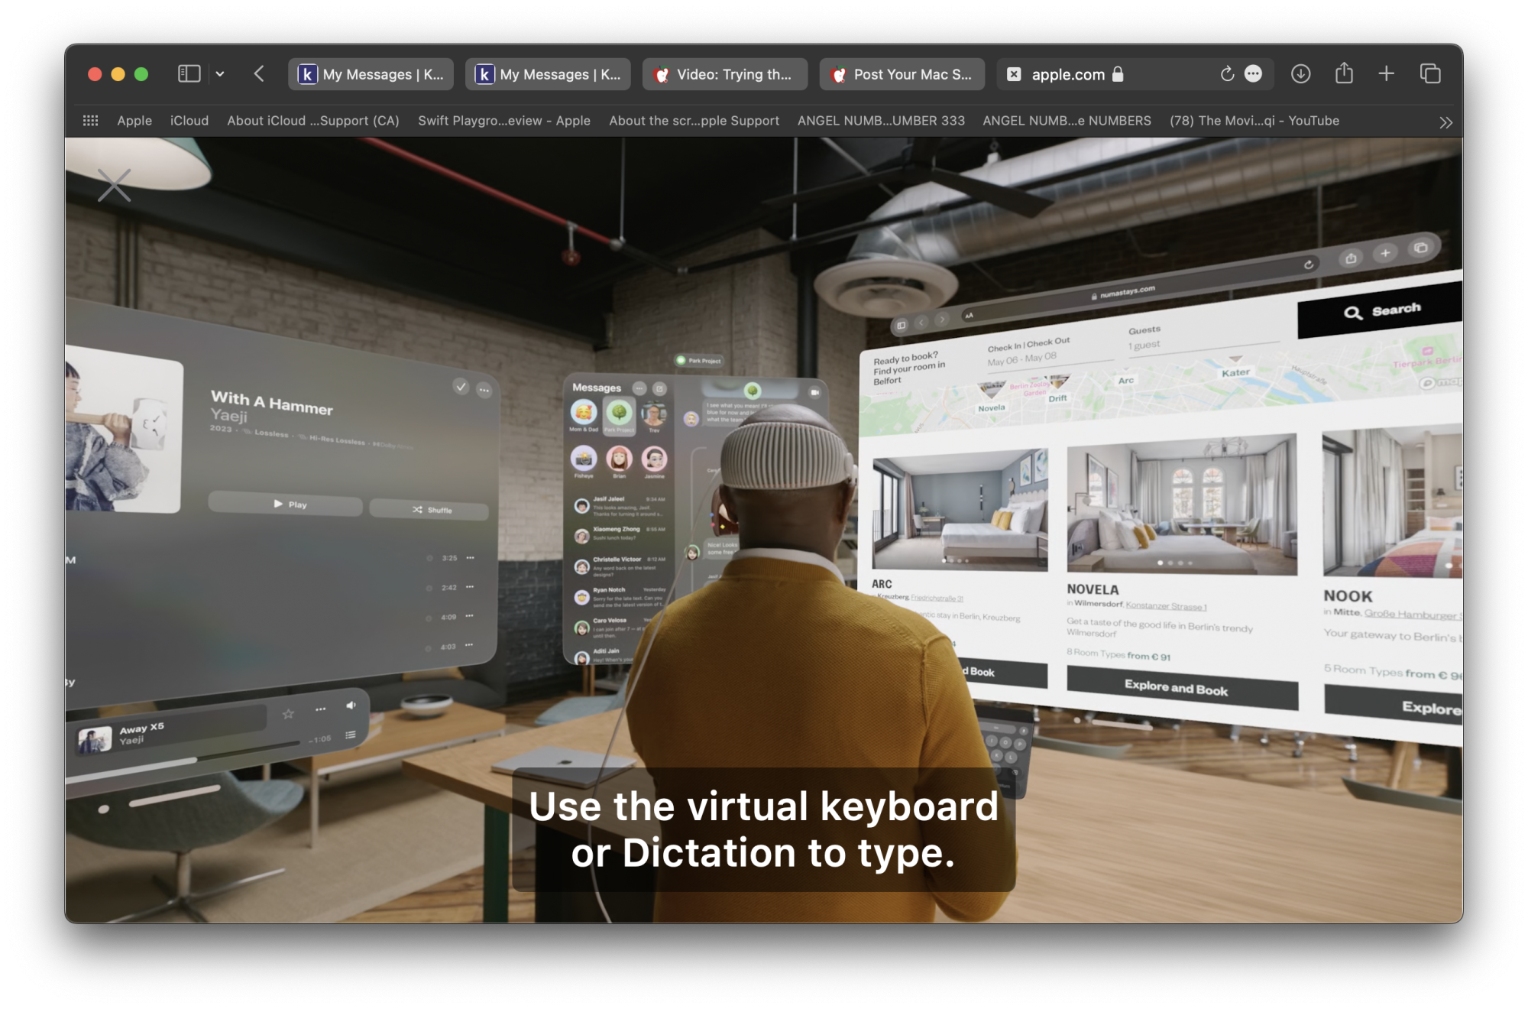
Task: Close the apple.com tab with its x
Action: pyautogui.click(x=1014, y=74)
